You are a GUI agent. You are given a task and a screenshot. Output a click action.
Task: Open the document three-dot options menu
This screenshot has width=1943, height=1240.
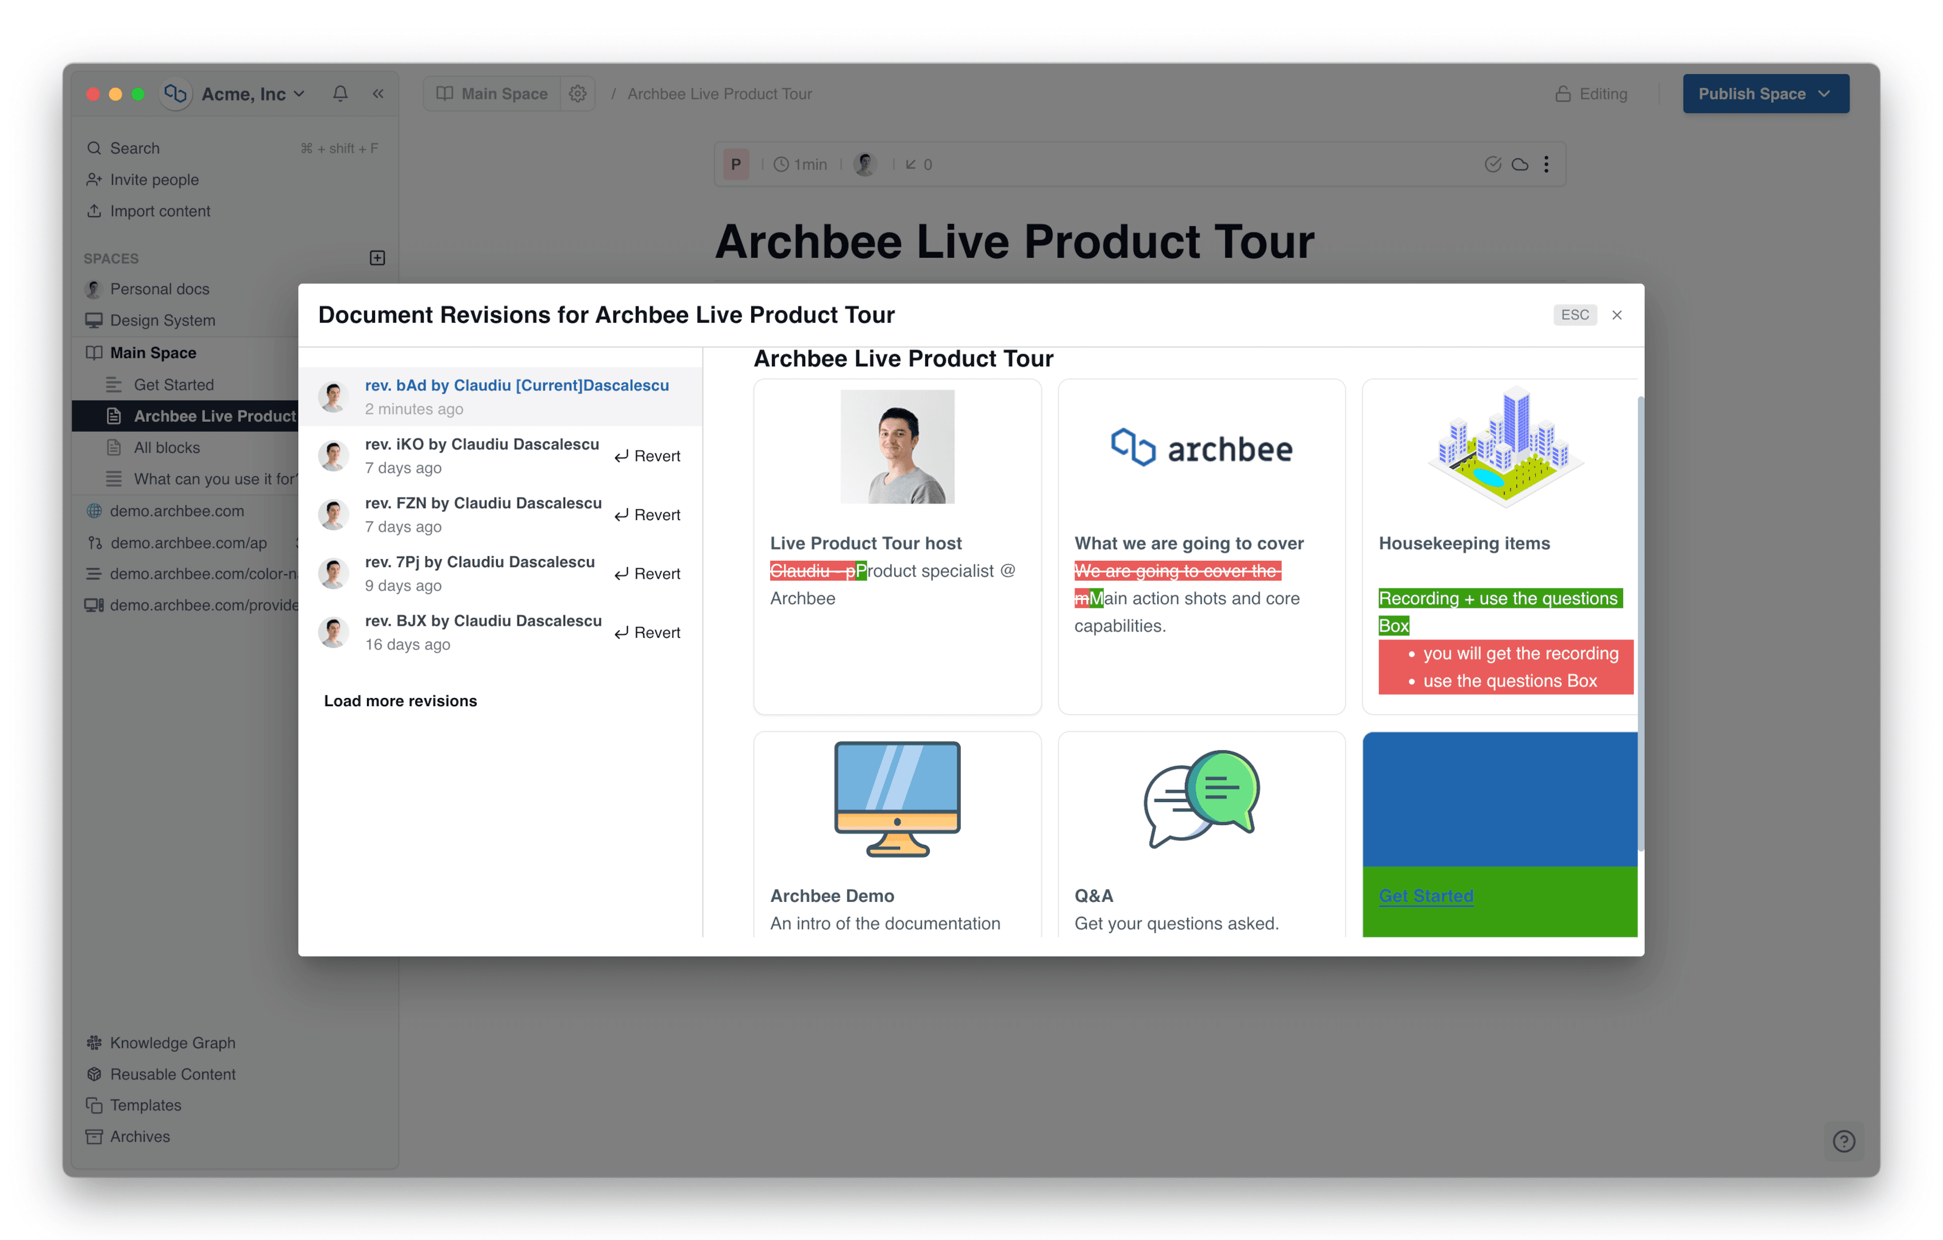point(1546,165)
